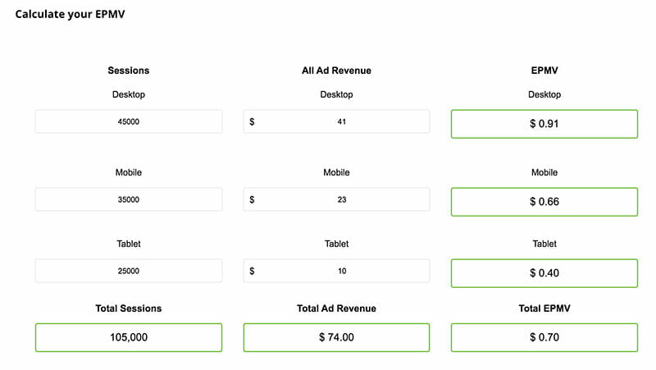
Task: Click the dollar sign in Desktop revenue field
Action: click(x=253, y=121)
